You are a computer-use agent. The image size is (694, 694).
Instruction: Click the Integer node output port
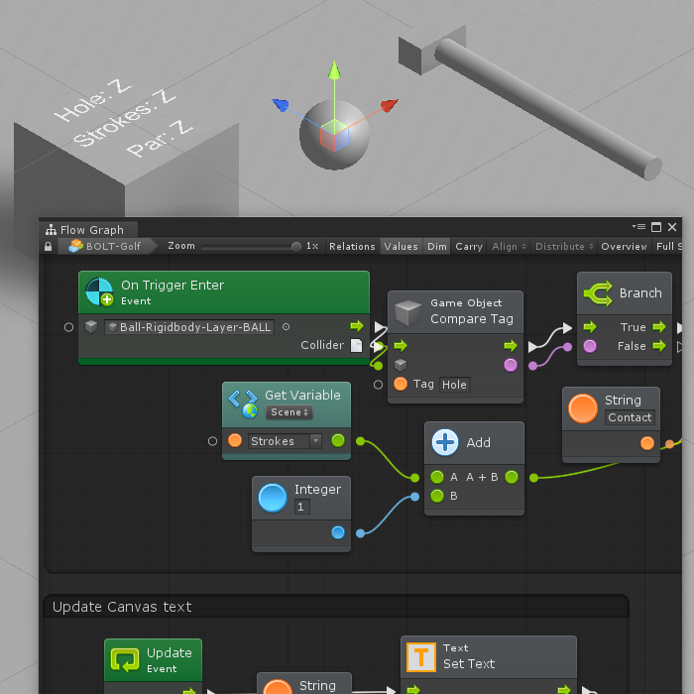click(338, 532)
